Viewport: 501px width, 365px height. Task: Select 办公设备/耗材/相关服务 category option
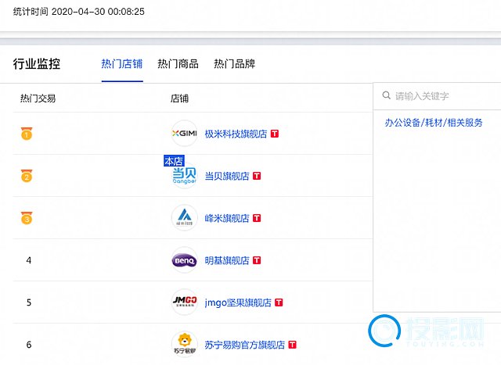tap(434, 123)
